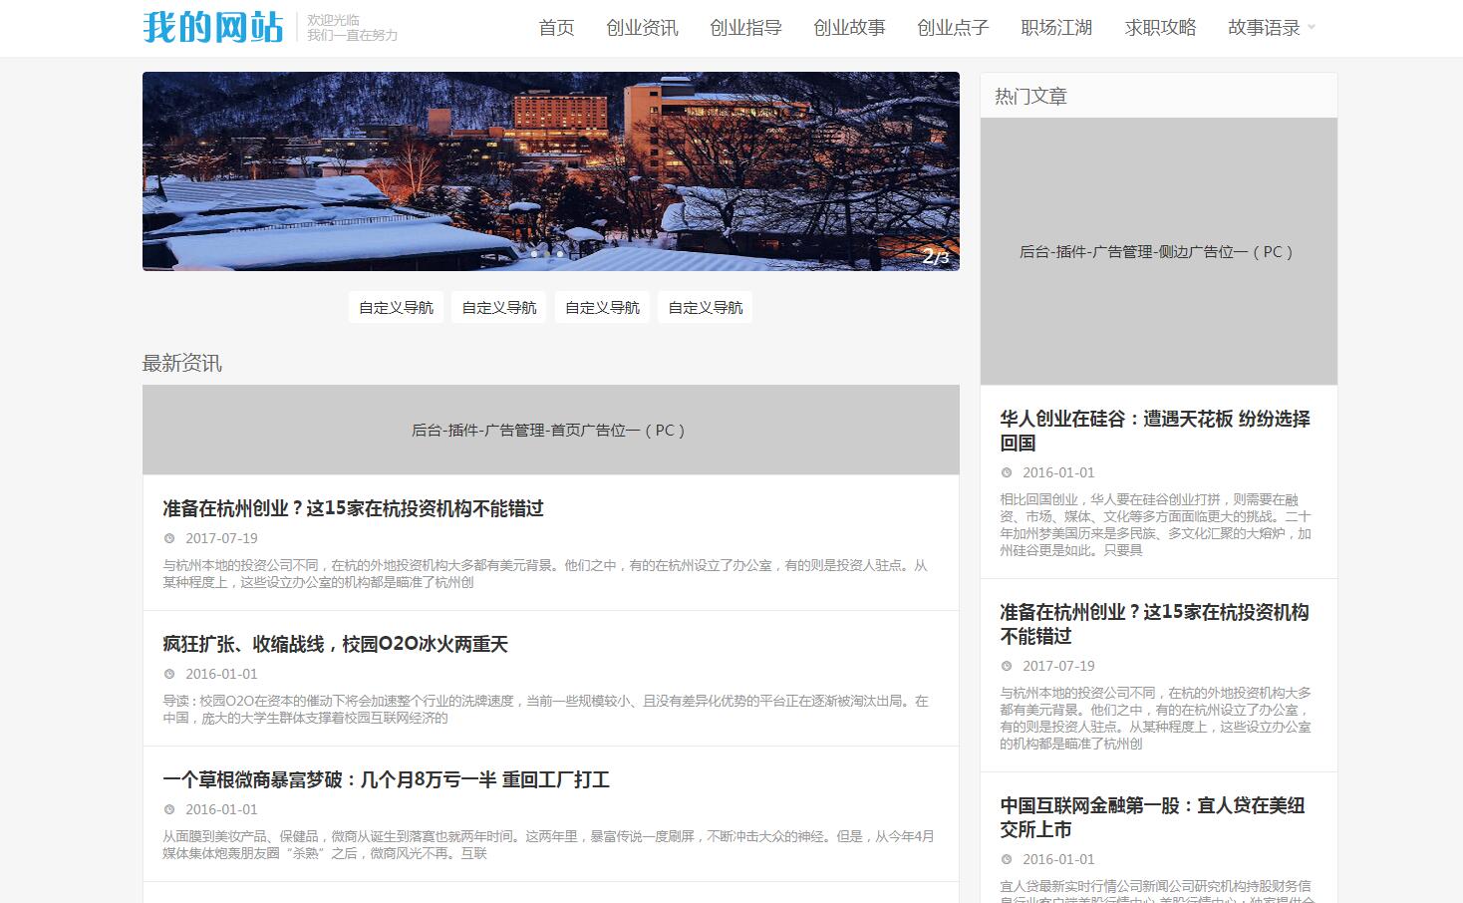1463x903 pixels.
Task: Click the clock icon beside 华人创业在硅谷 date
Action: tap(1006, 472)
